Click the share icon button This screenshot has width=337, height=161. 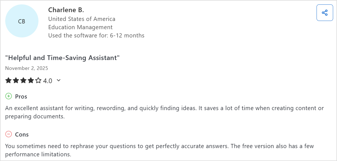click(x=325, y=13)
